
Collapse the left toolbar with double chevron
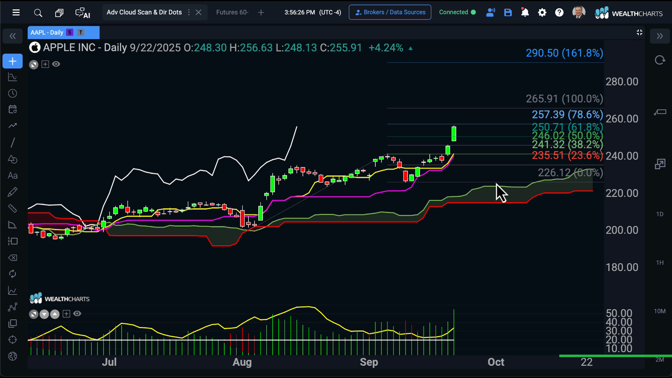13,36
